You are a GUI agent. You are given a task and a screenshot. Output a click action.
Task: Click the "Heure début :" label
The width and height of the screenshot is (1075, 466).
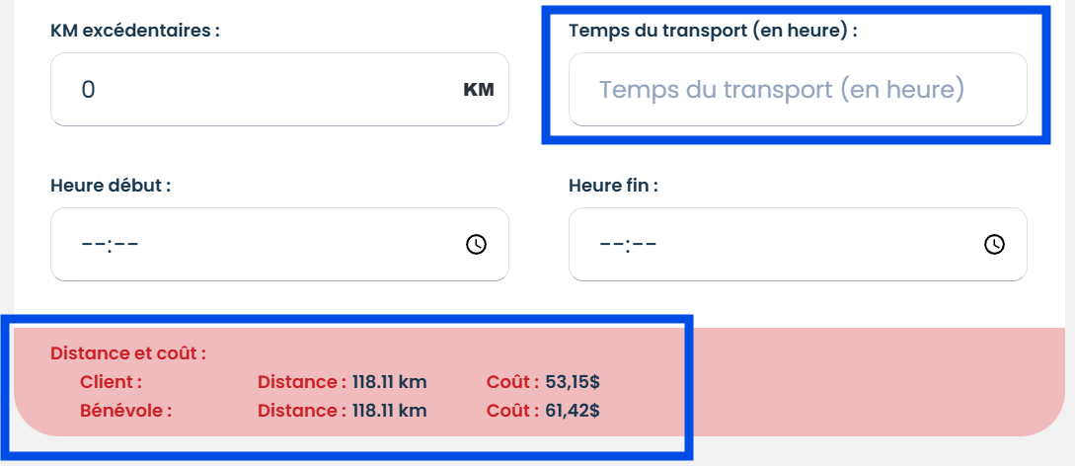(111, 185)
